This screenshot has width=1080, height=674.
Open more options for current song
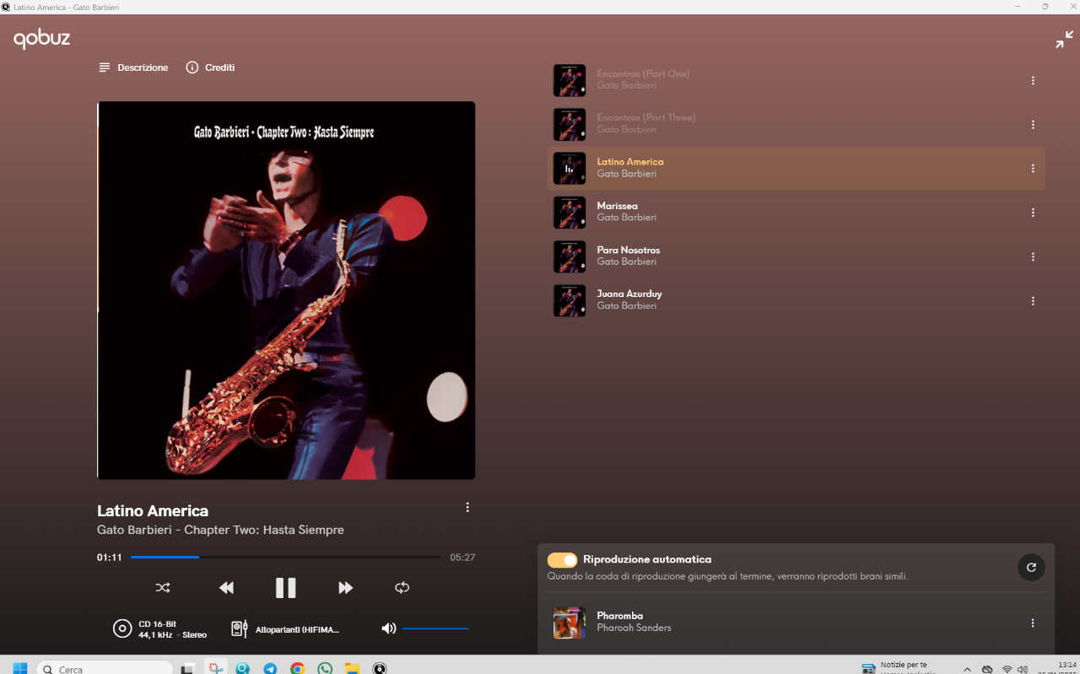click(467, 508)
